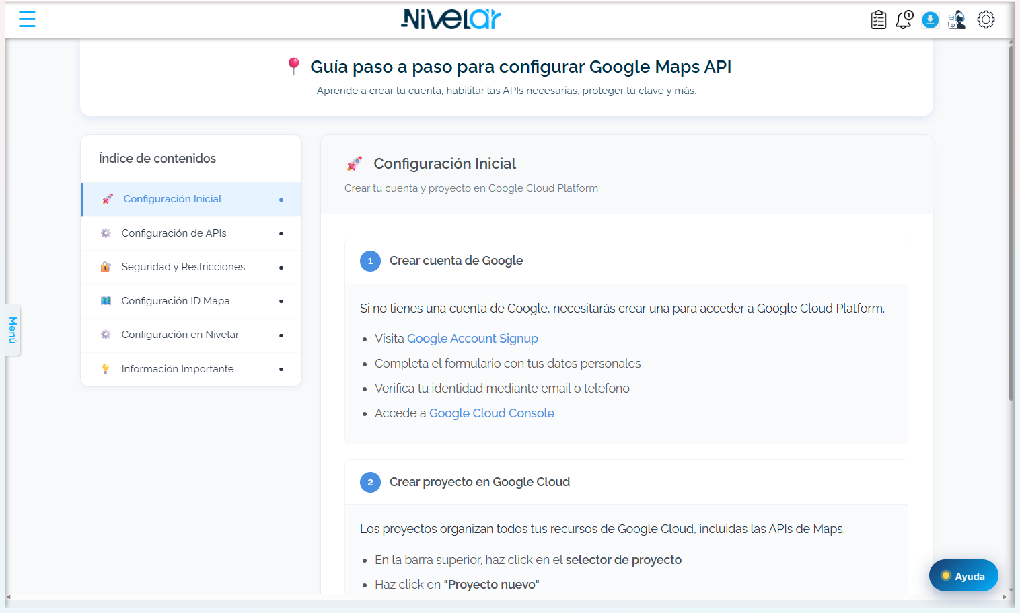The image size is (1020, 613).
Task: Click the horizontal scrollbar right arrow
Action: [1005, 597]
